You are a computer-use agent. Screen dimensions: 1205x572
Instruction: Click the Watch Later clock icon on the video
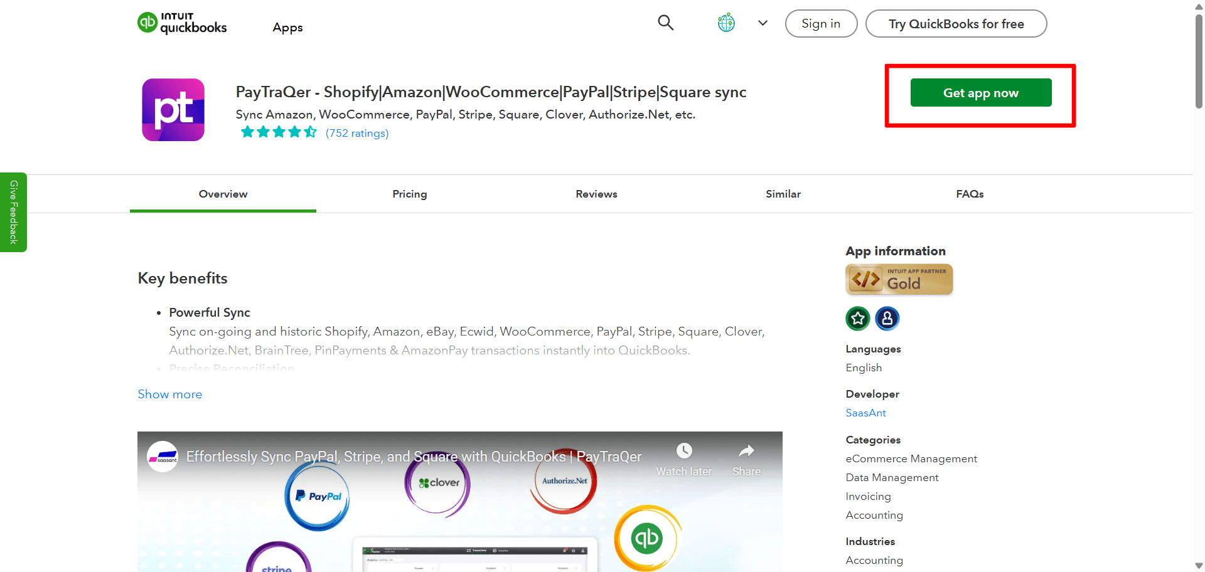[683, 451]
